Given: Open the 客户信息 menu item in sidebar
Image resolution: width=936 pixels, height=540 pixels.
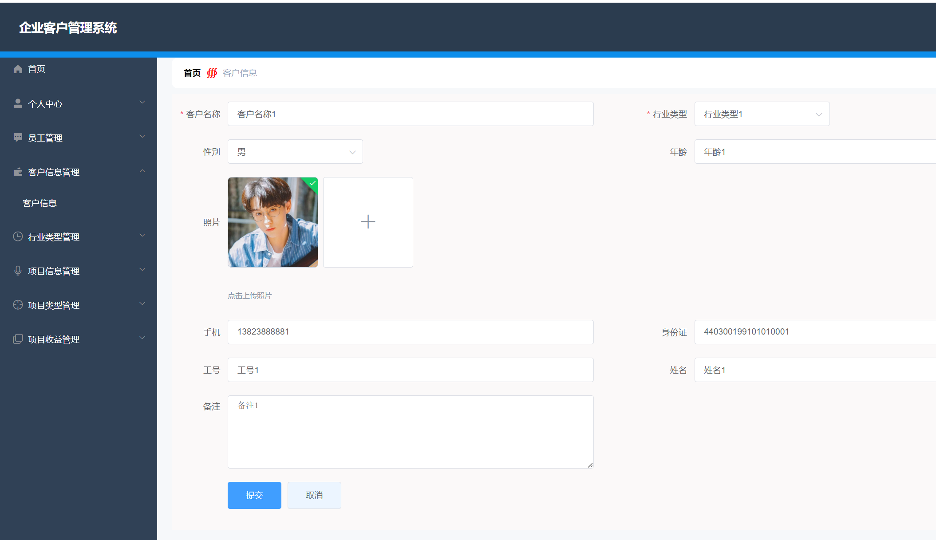Looking at the screenshot, I should (x=39, y=203).
